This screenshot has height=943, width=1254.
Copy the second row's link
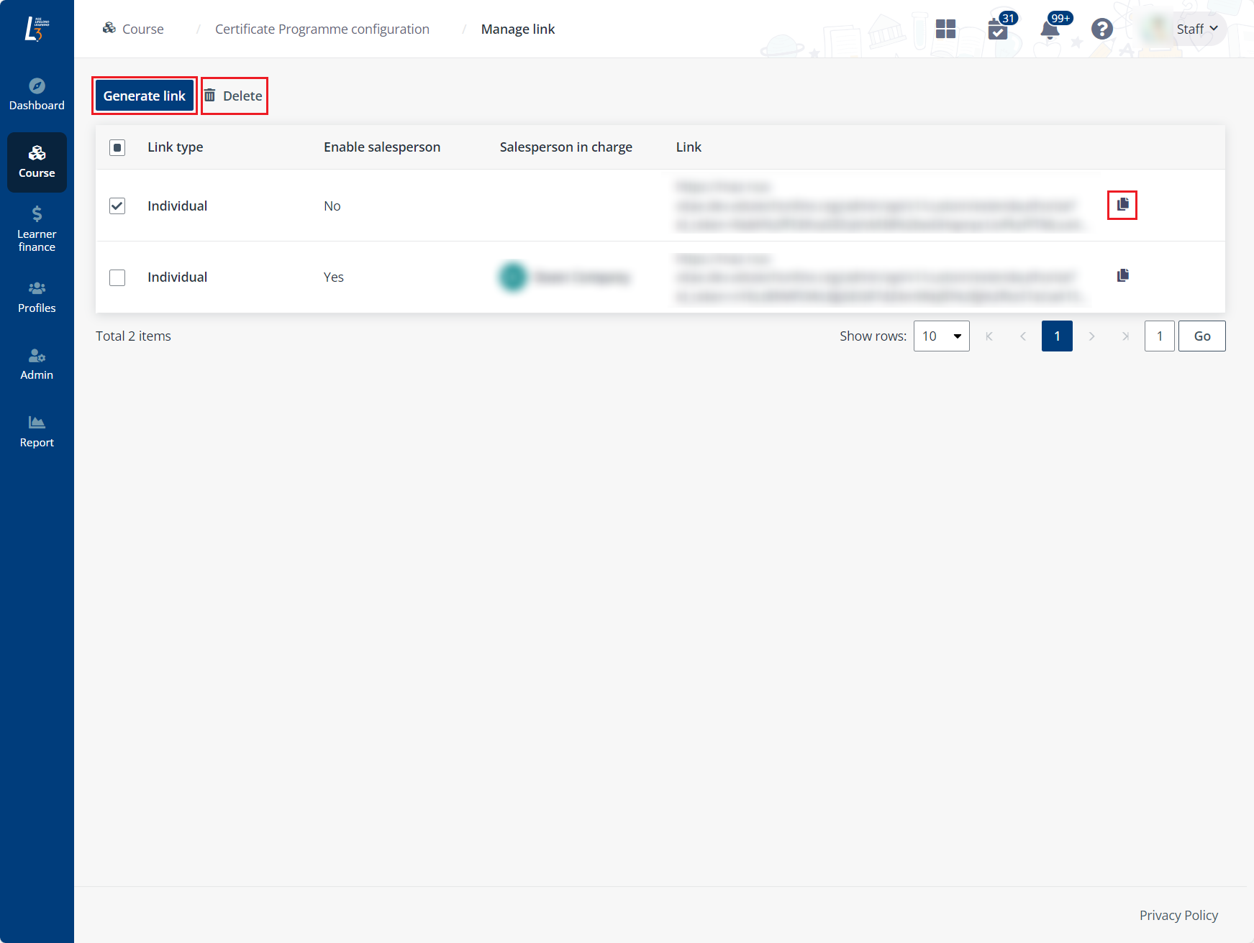[x=1122, y=275]
